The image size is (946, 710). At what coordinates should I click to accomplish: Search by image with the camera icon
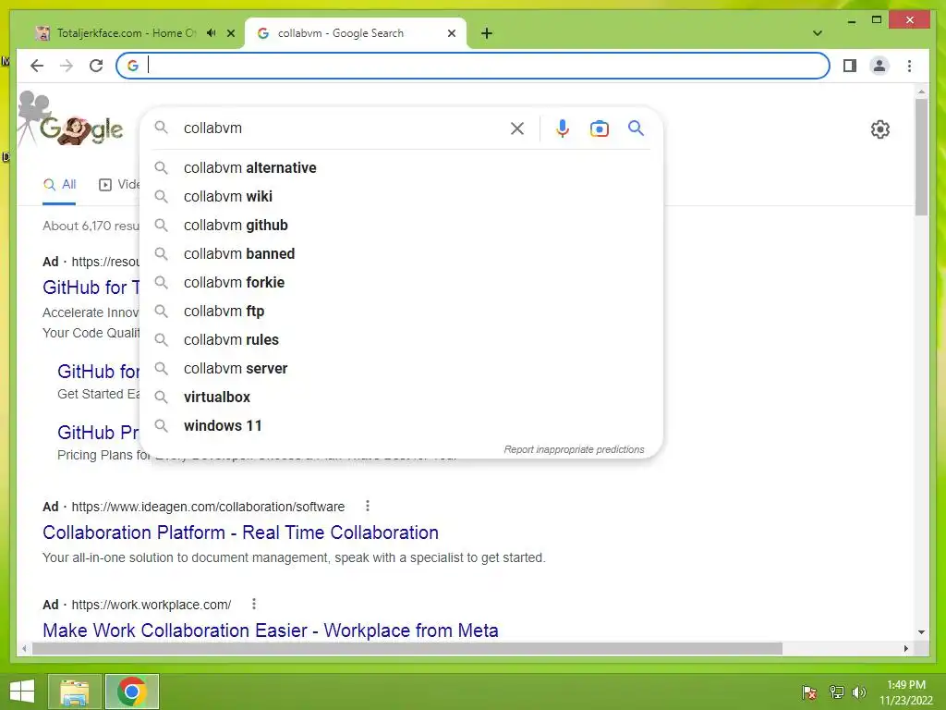599,129
